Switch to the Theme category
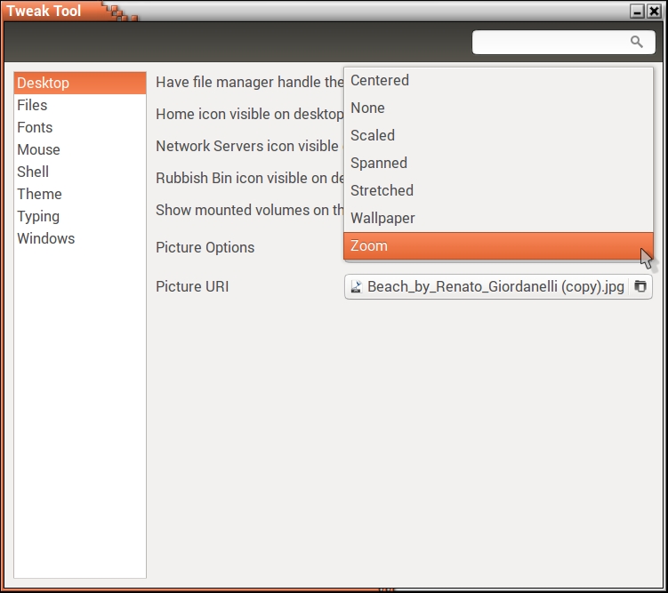The height and width of the screenshot is (593, 668). (40, 194)
